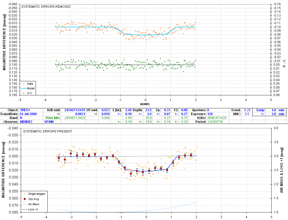288x220 pixels.
Task: Click the HJD mid uncertainty 0.0021
Action: (x=80, y=114)
